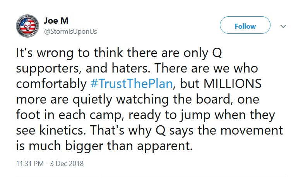Click the word "haters" in the tweet
Screen dimensions: 303x178
click(131, 68)
